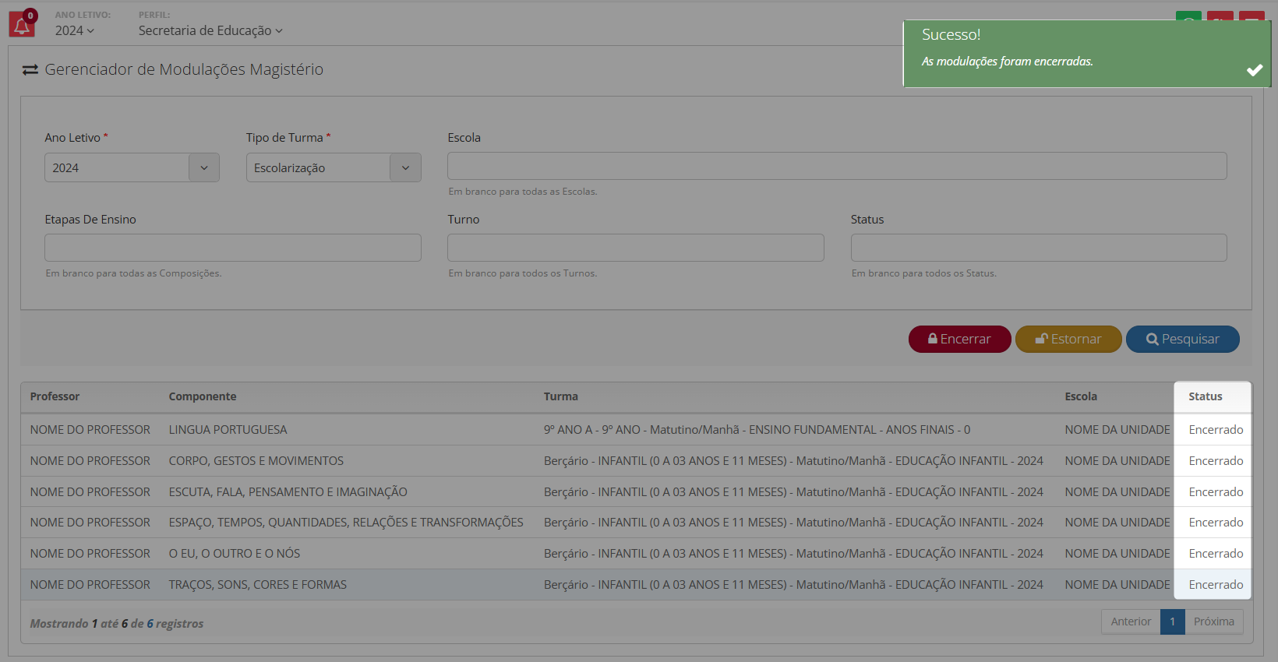The height and width of the screenshot is (662, 1278).
Task: Focus the Escola filter field
Action: (x=836, y=166)
